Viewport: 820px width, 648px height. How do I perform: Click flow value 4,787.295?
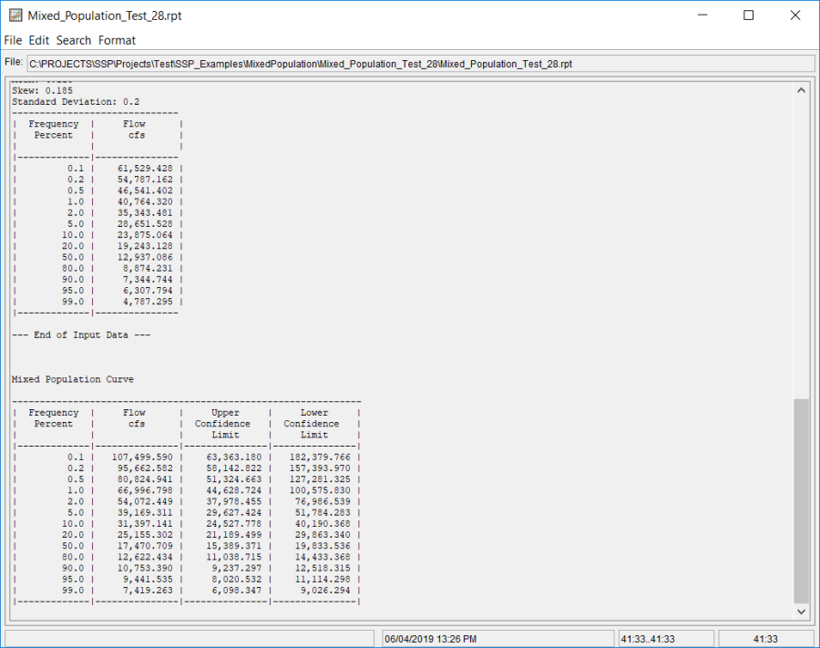point(148,302)
